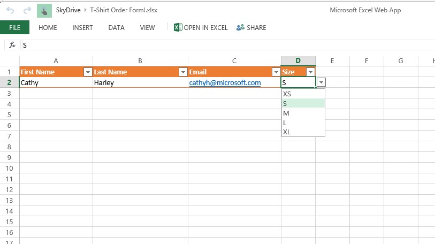The image size is (435, 244).
Task: Select row 5 header
Action: tap(10, 115)
